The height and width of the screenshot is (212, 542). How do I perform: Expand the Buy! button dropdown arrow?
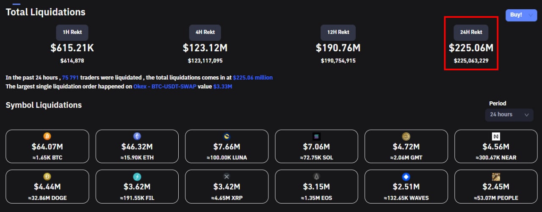click(x=531, y=15)
